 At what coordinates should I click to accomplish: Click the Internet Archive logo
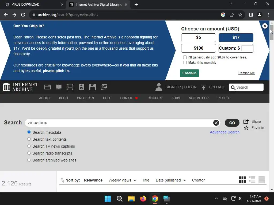tap(20, 87)
